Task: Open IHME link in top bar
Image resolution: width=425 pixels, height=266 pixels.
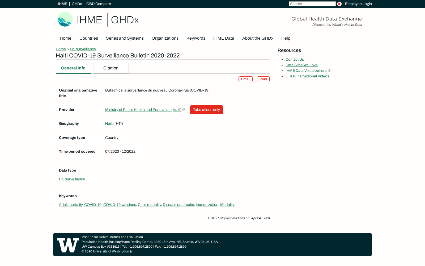Action: pos(62,4)
